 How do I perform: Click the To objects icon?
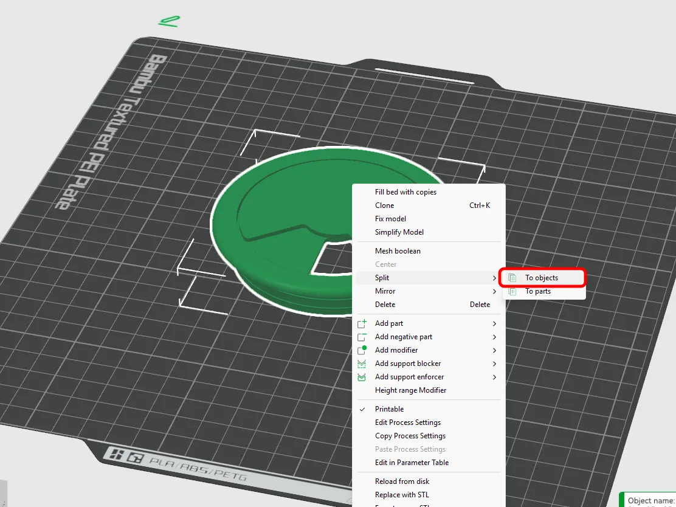coord(512,278)
